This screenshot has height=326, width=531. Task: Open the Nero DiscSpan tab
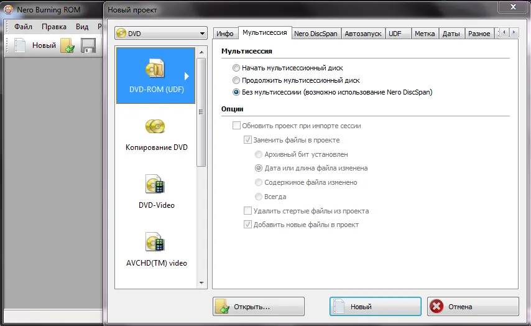(316, 34)
